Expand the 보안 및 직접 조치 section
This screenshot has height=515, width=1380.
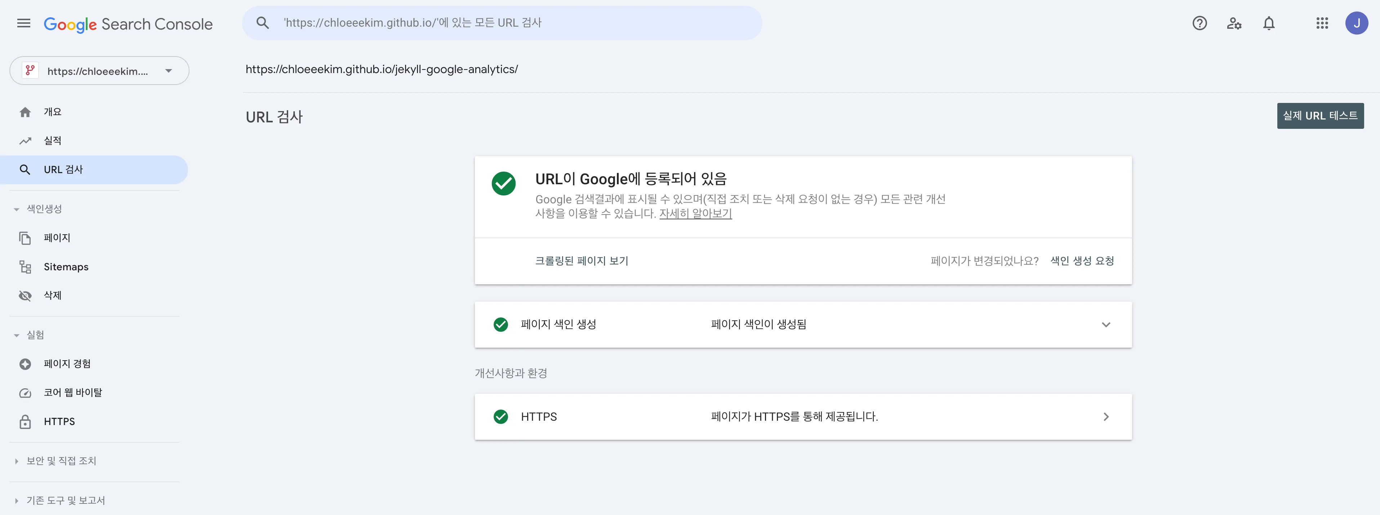[17, 461]
